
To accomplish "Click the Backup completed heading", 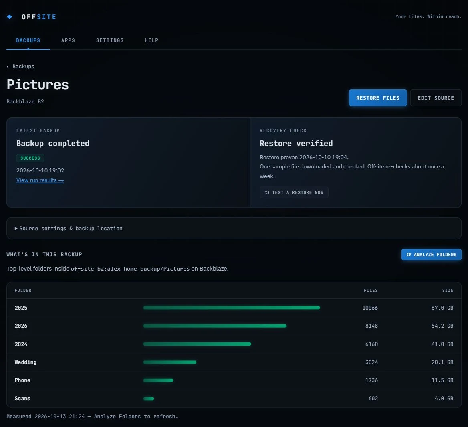I will [x=53, y=143].
